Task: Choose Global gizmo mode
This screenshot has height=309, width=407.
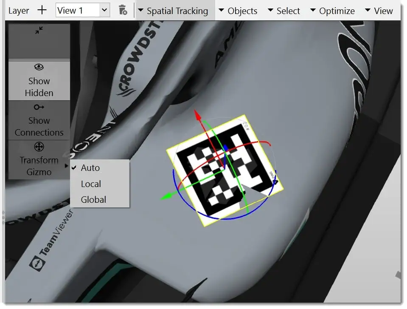Action: click(100, 200)
